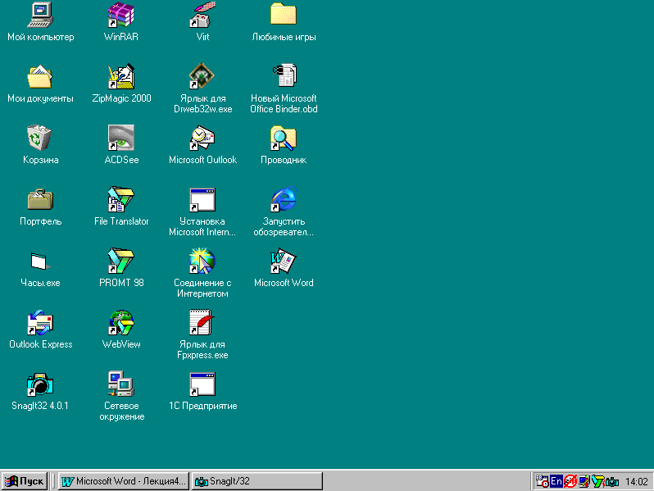Click the monitor with pencil tray icon
The height and width of the screenshot is (491, 654).
tap(584, 481)
